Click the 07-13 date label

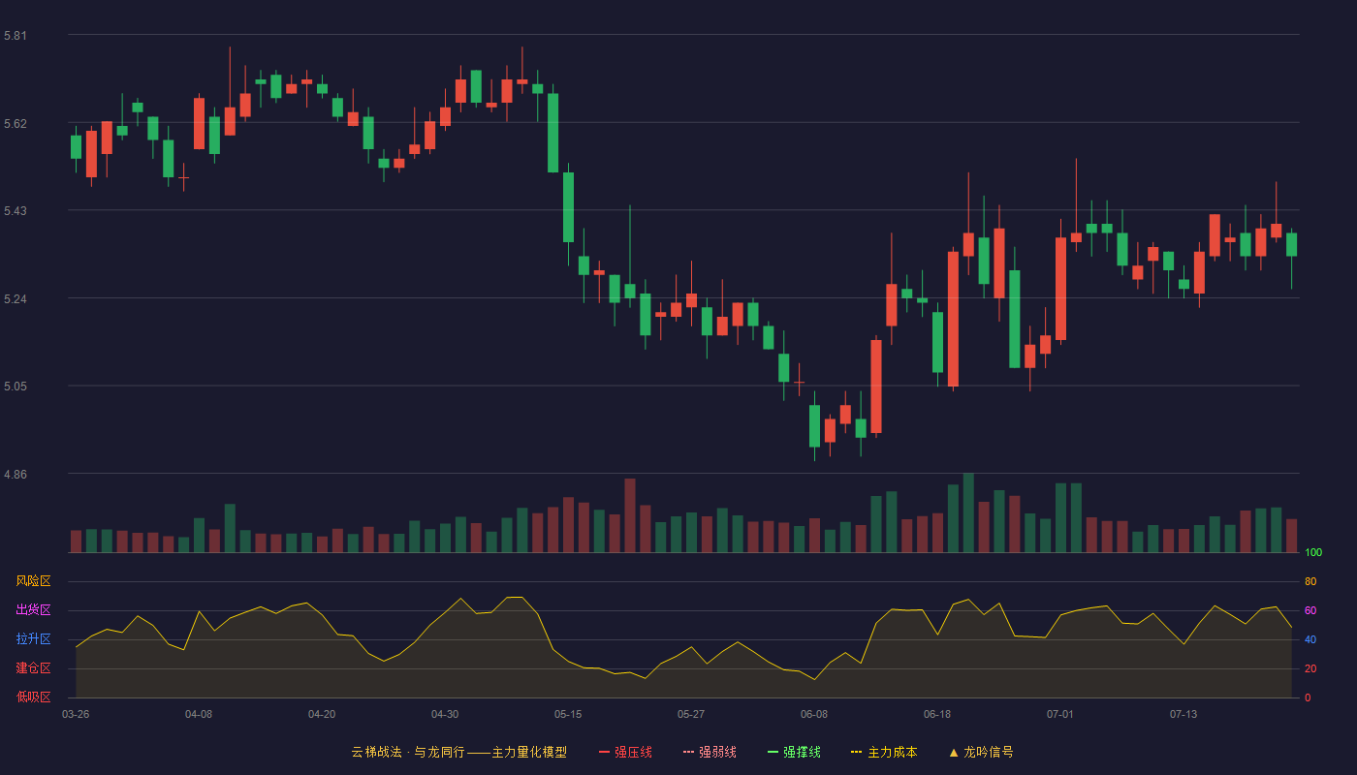tap(1183, 714)
